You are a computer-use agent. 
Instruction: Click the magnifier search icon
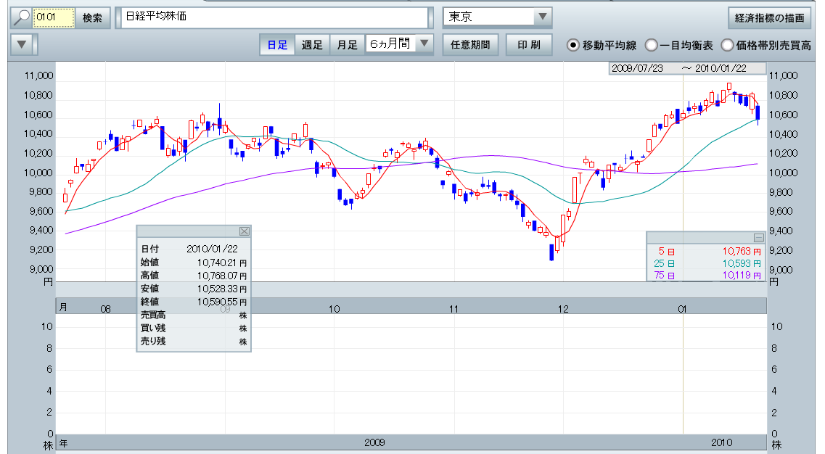pos(22,17)
